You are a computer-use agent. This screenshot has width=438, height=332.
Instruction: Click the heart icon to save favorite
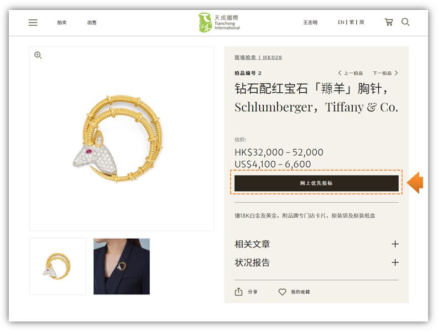coord(282,292)
